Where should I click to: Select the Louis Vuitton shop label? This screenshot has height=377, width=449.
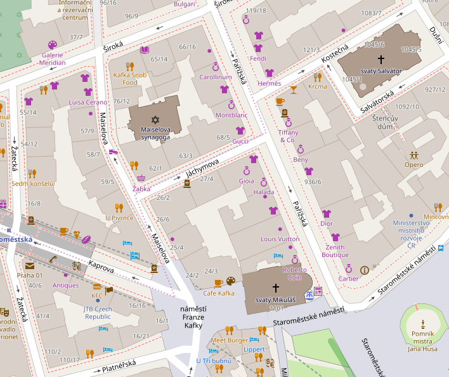pos(280,239)
